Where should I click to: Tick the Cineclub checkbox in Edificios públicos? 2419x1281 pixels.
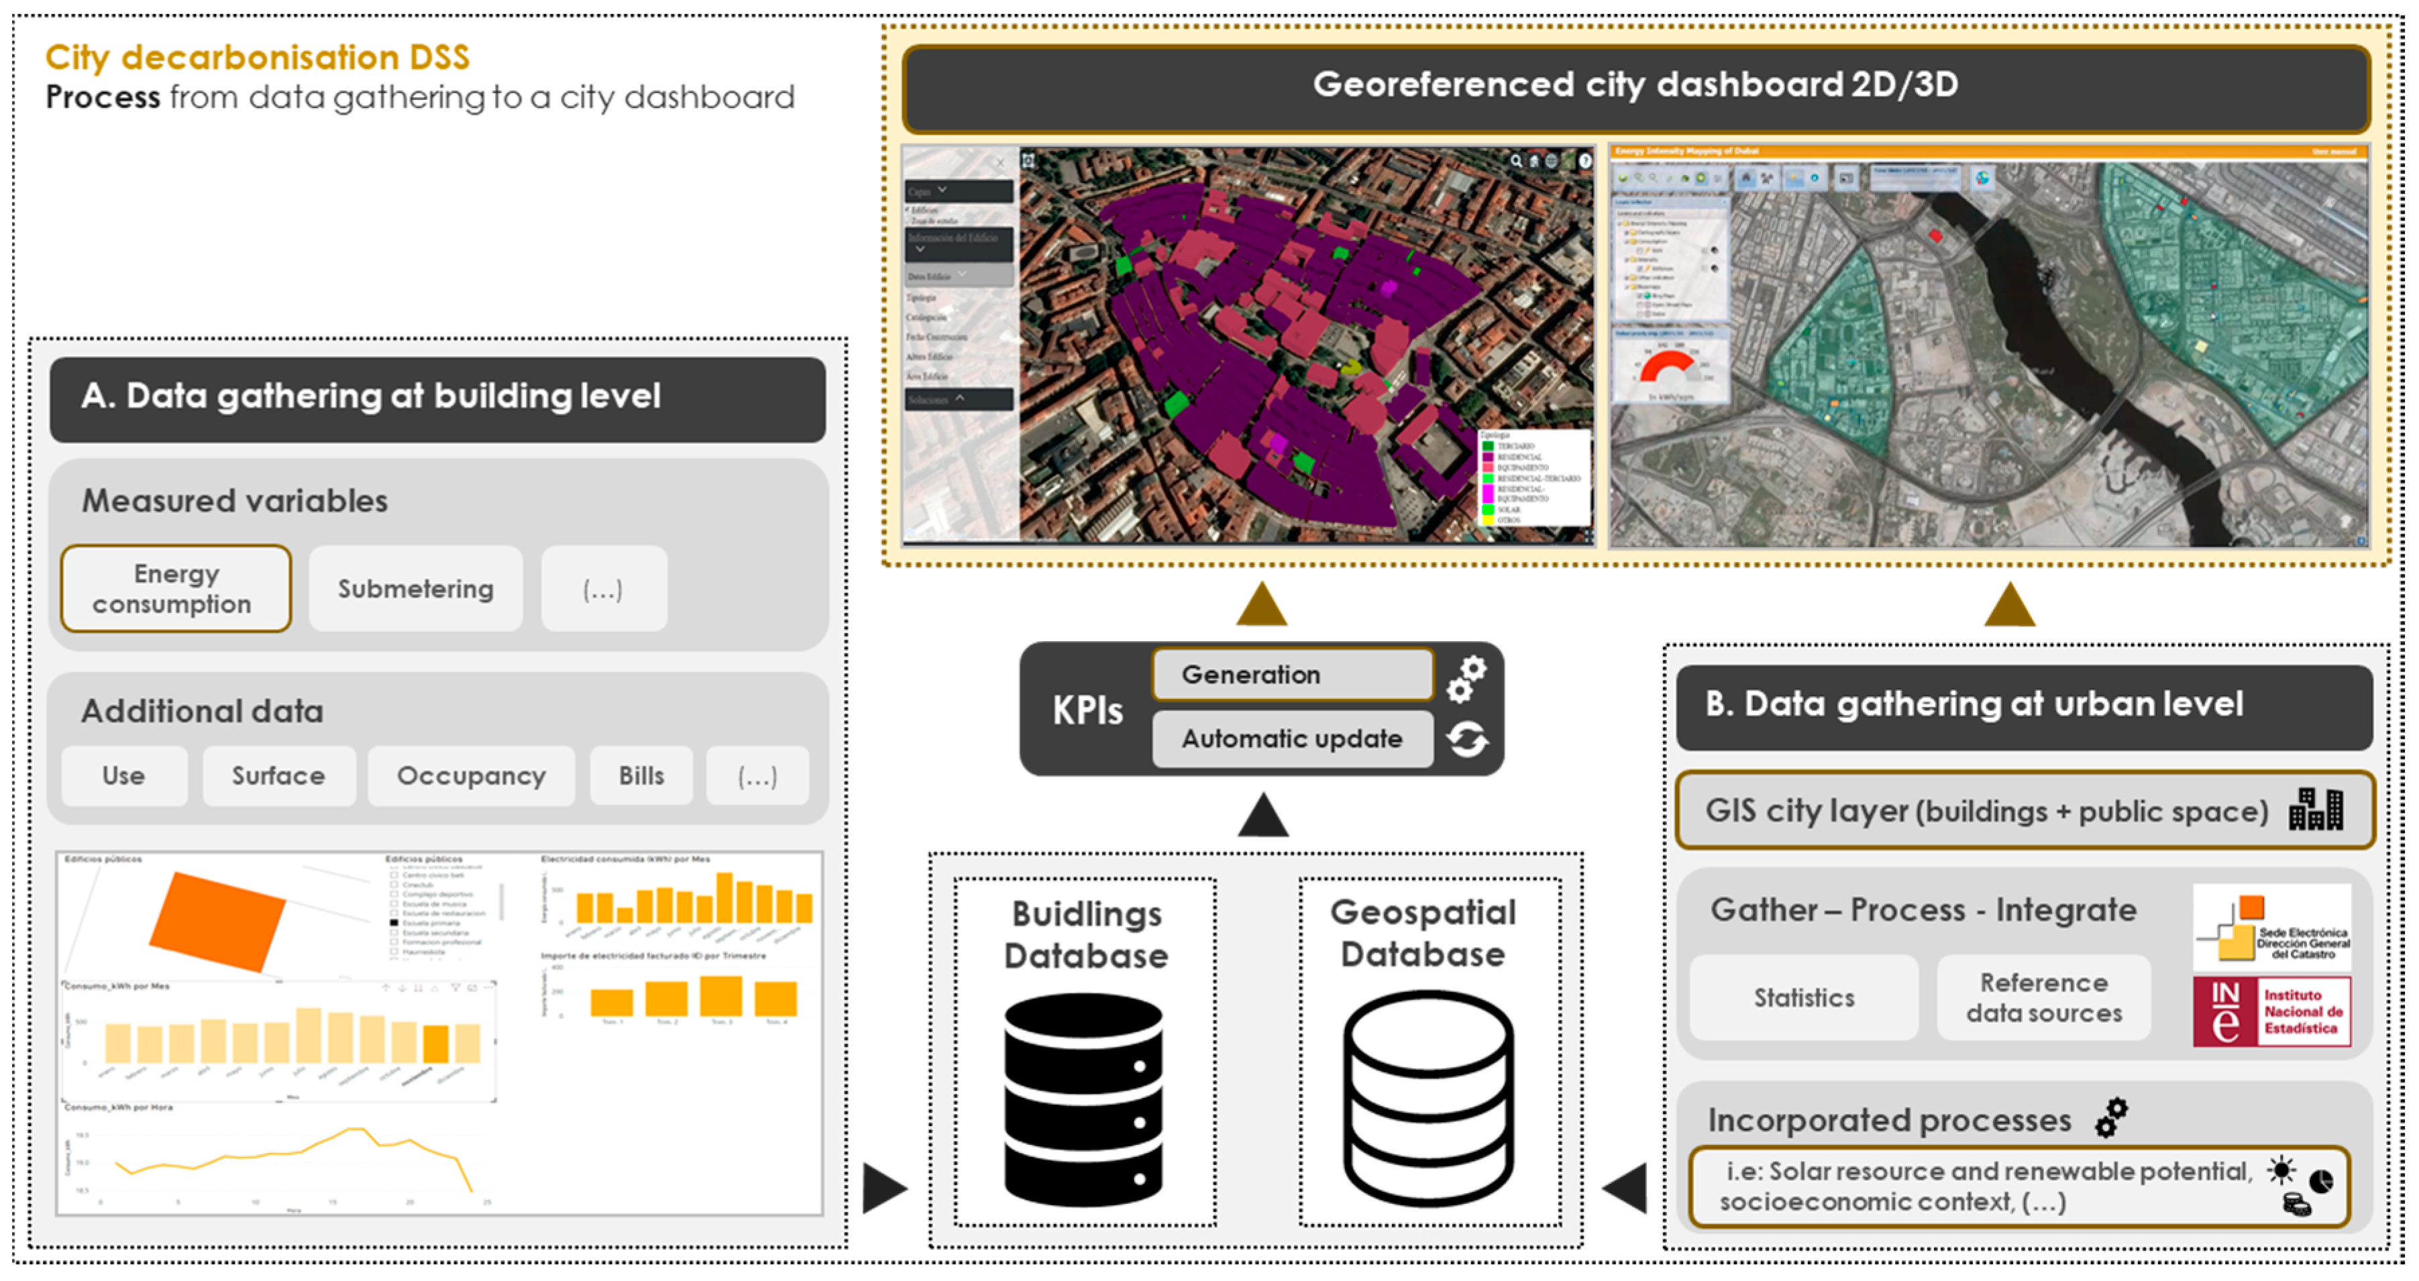coord(394,885)
